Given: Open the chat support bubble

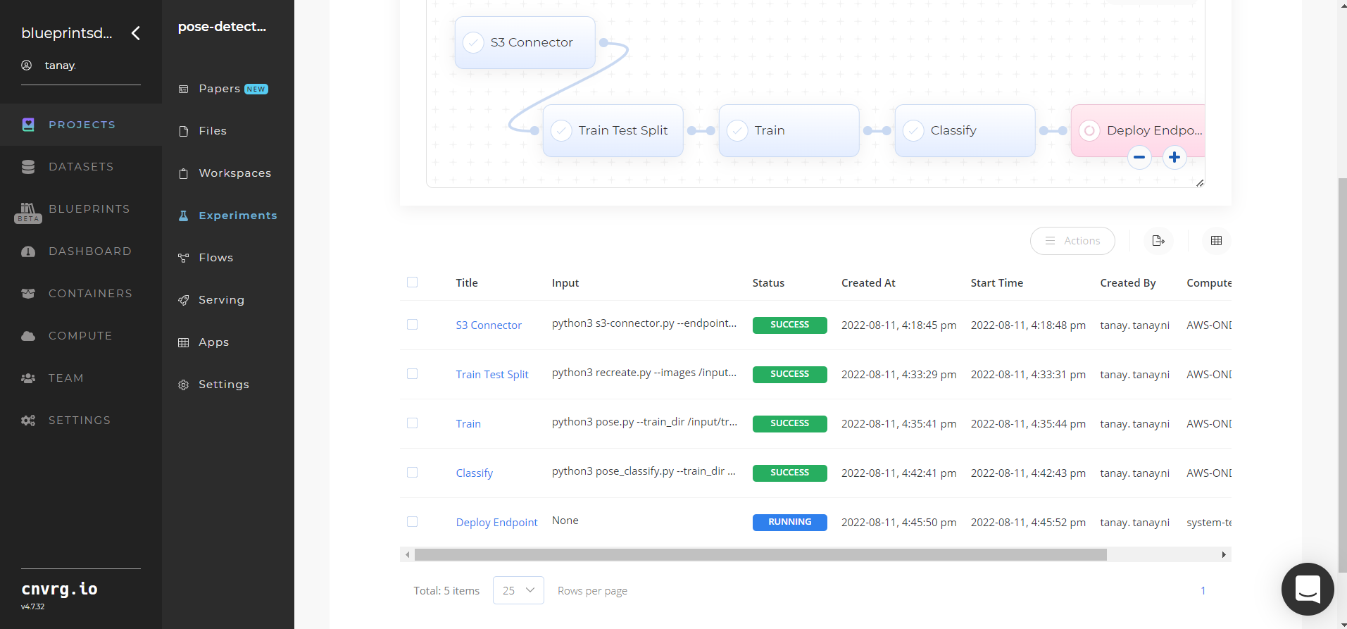Looking at the screenshot, I should click(x=1308, y=589).
